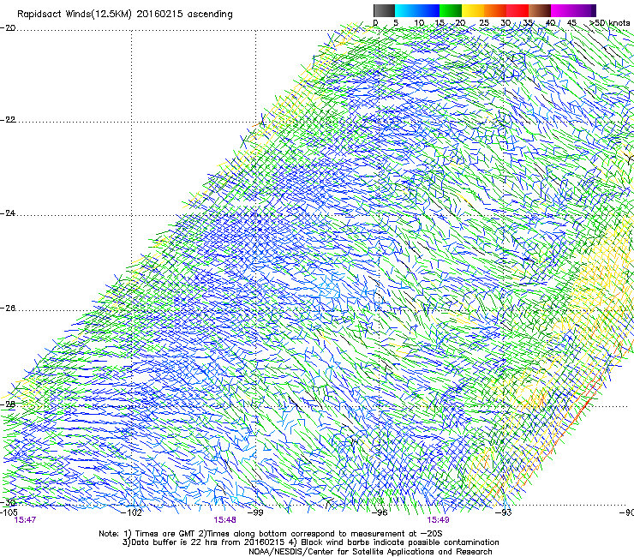Image resolution: width=634 pixels, height=557 pixels.
Task: Click the '45' label under the color bar
Action: (571, 23)
